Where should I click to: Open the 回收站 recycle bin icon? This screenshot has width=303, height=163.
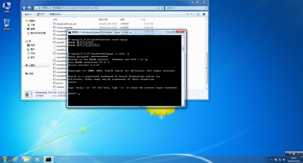[6, 24]
